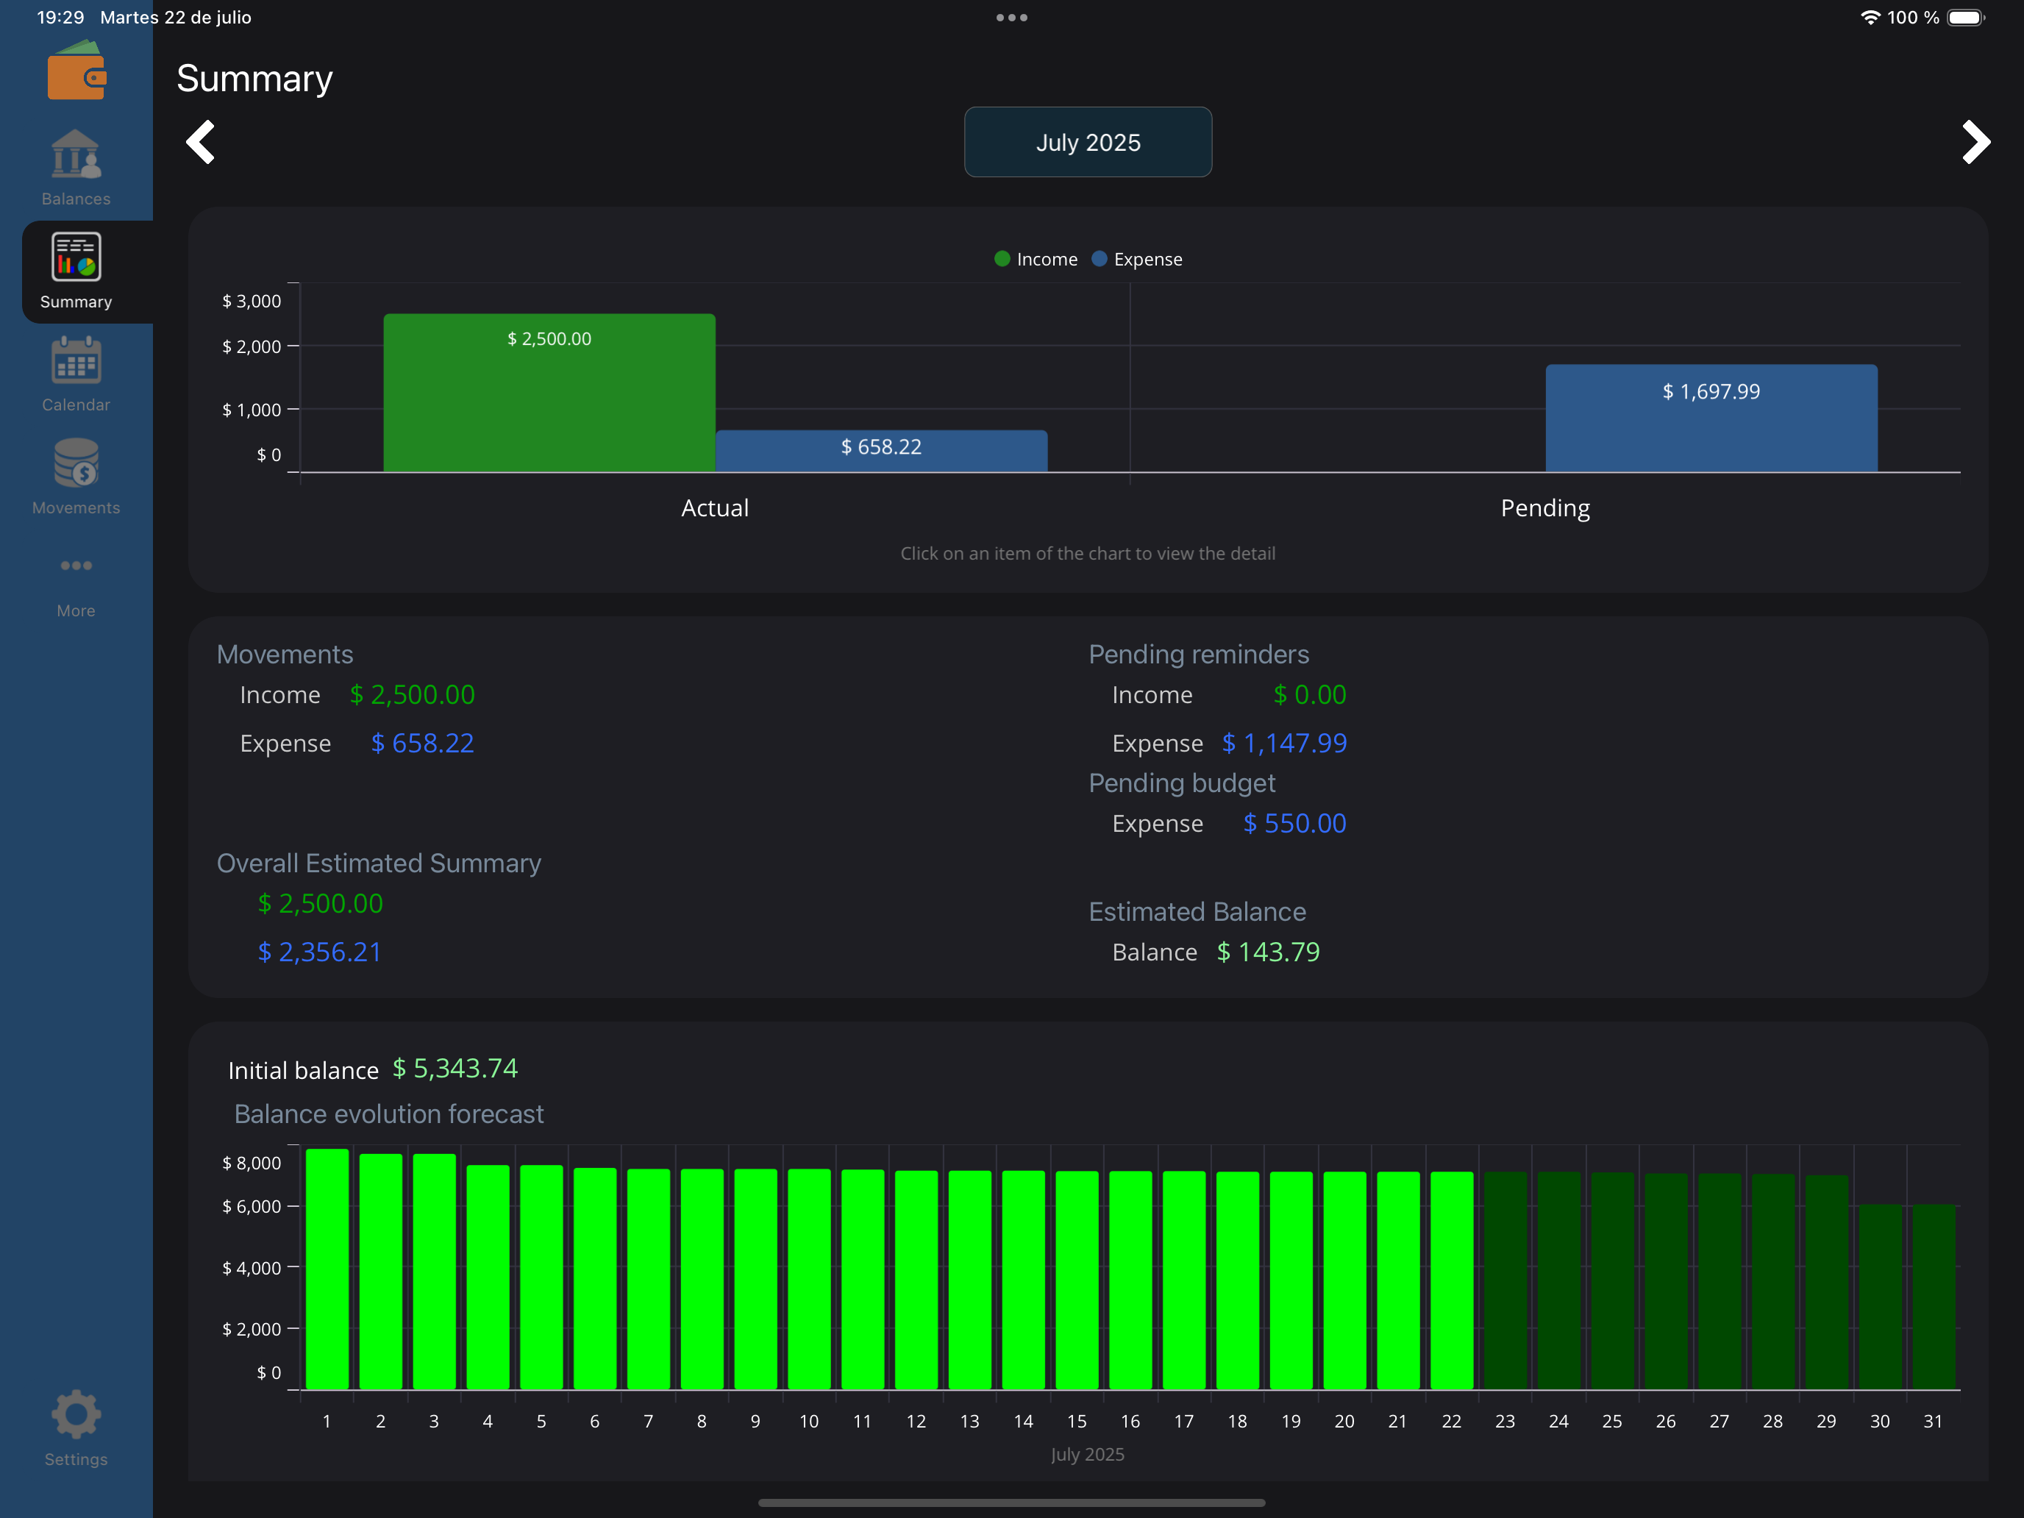Select day 4 balance forecast bar
The width and height of the screenshot is (2024, 1518).
point(488,1277)
